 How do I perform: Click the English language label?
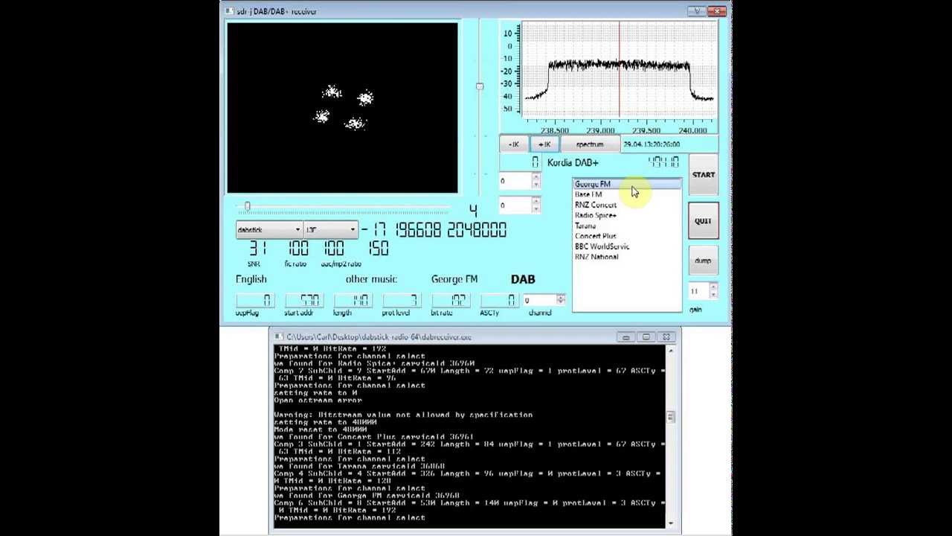click(x=251, y=279)
